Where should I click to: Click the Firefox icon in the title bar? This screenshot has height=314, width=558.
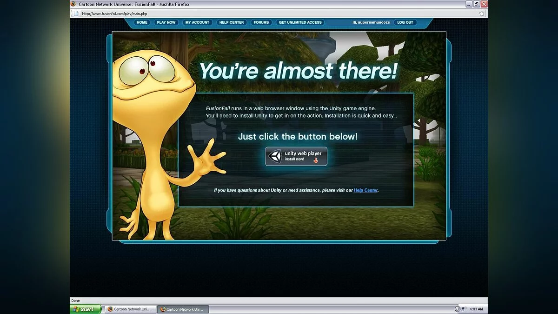73,4
